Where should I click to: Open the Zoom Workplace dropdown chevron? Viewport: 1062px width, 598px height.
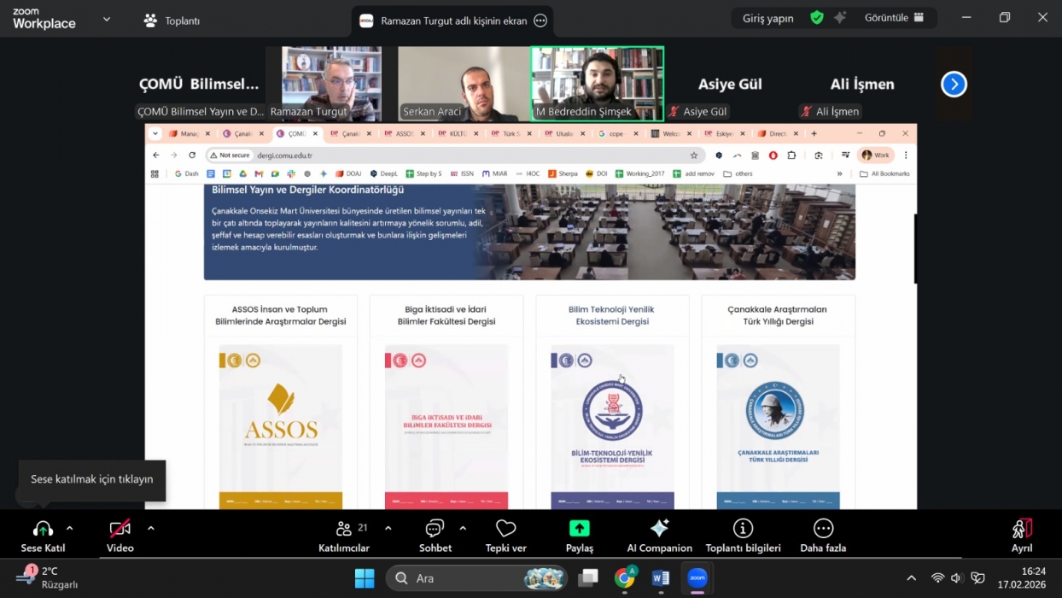click(107, 19)
